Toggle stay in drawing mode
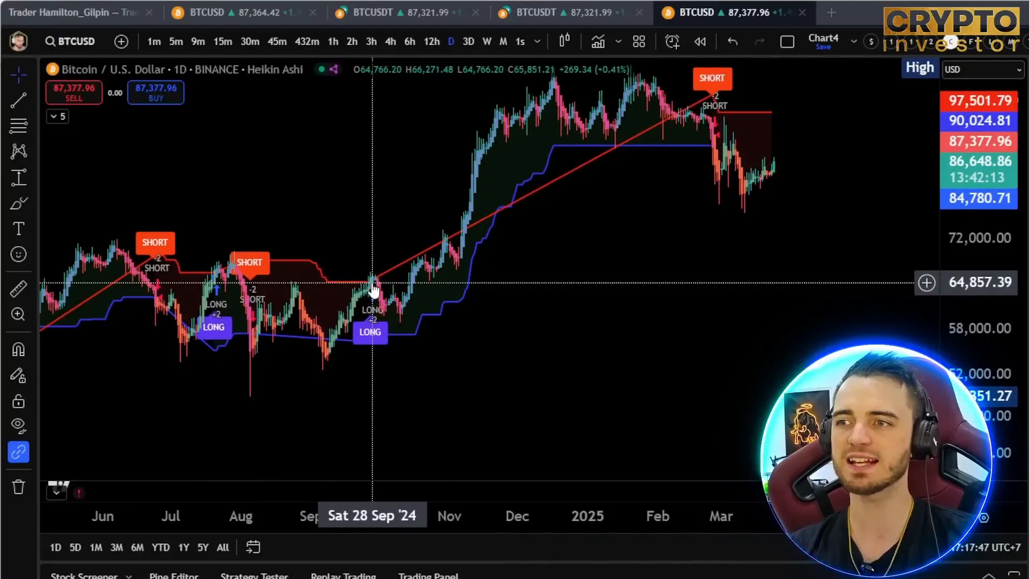 point(19,375)
